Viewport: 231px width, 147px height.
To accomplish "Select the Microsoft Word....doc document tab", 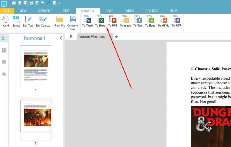I will [92, 37].
